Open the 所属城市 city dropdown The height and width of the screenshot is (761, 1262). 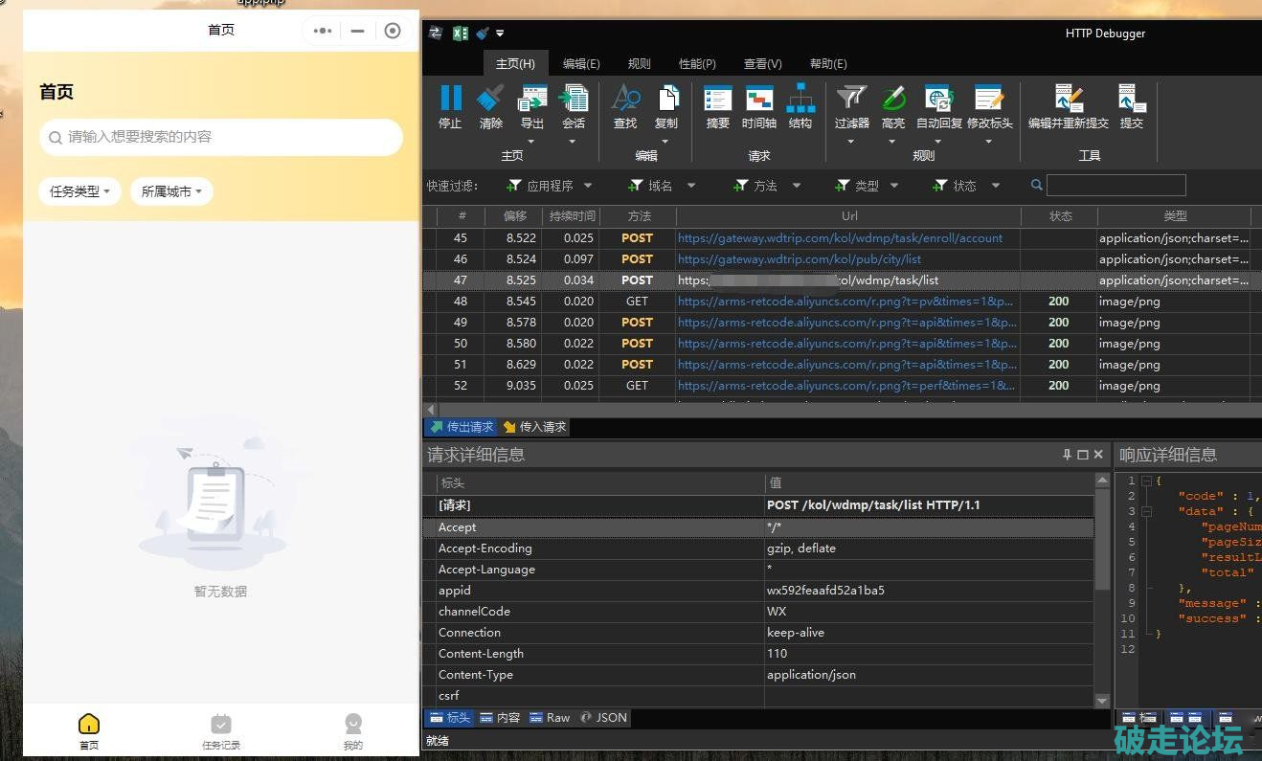[171, 191]
